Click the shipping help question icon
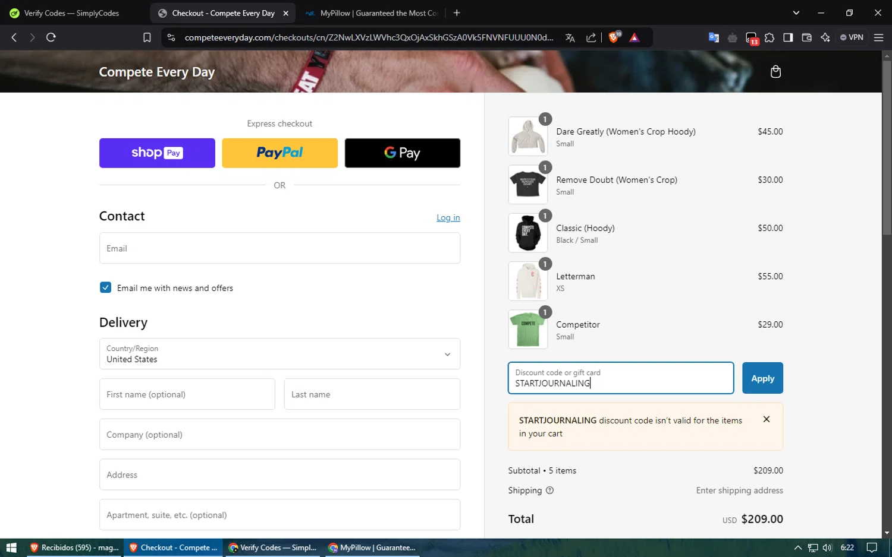892x557 pixels. click(549, 490)
